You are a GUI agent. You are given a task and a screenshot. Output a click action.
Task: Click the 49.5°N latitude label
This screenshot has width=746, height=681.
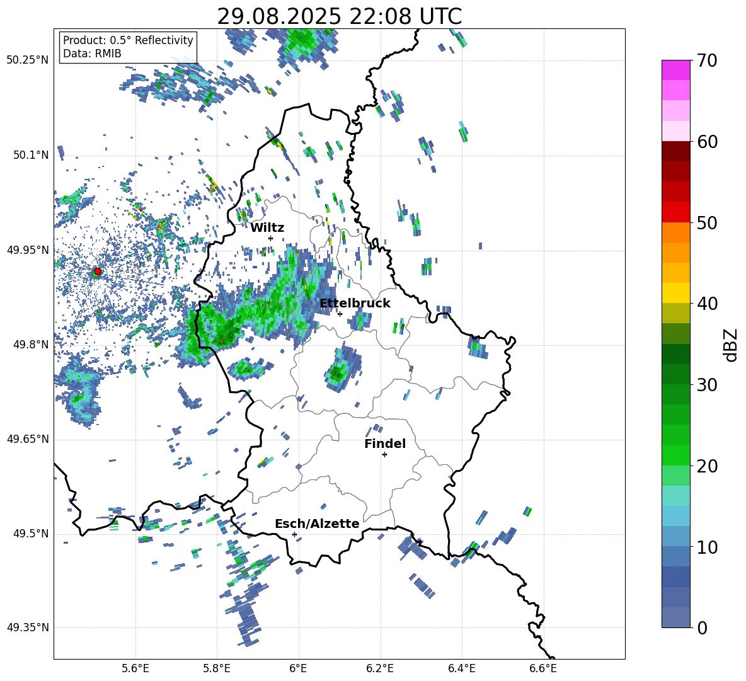[x=30, y=534]
